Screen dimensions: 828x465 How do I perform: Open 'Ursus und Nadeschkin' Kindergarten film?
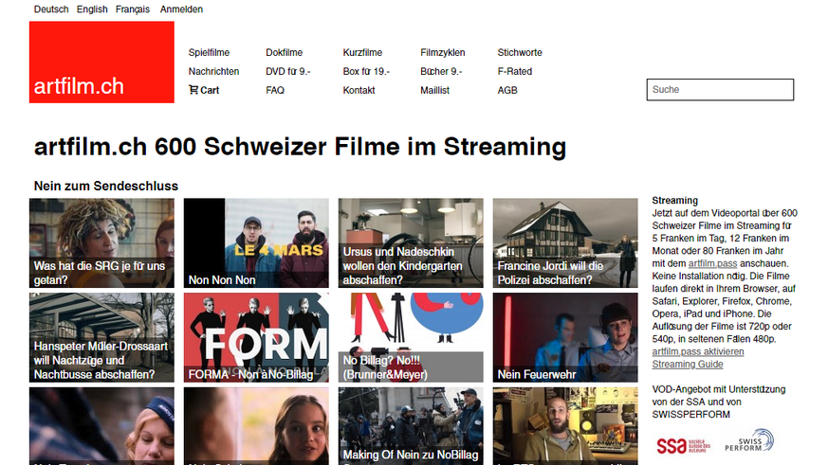click(411, 243)
